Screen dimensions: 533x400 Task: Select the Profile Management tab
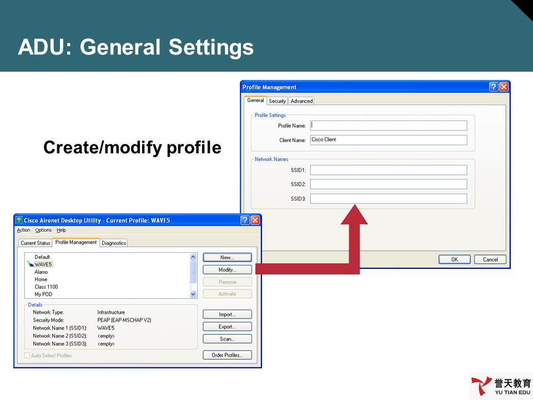pyautogui.click(x=76, y=242)
